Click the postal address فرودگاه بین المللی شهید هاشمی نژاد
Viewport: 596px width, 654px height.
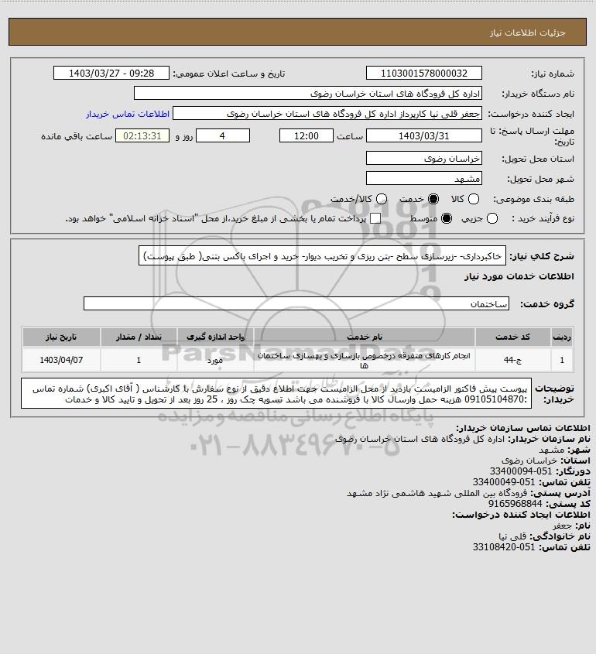[437, 493]
